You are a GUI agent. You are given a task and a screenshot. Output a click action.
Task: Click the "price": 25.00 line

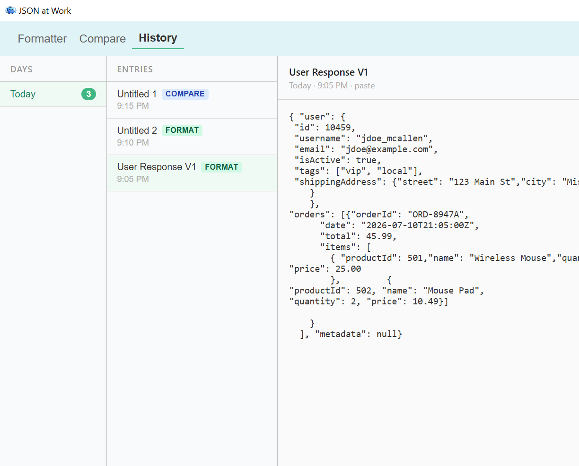(x=325, y=269)
